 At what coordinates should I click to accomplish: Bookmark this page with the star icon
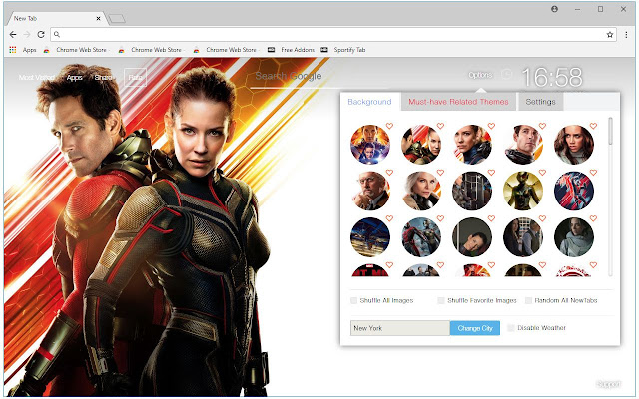[610, 35]
